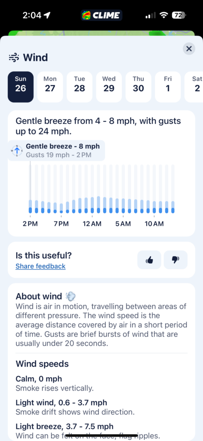Select the Wed 29 day tab

pyautogui.click(x=109, y=87)
